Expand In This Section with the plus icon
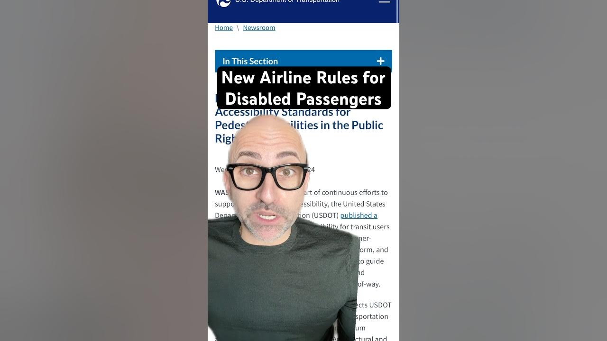 pos(380,61)
